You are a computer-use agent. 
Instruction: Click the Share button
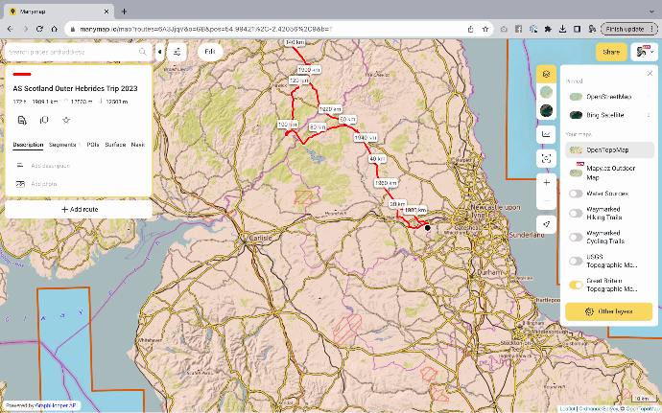point(611,52)
